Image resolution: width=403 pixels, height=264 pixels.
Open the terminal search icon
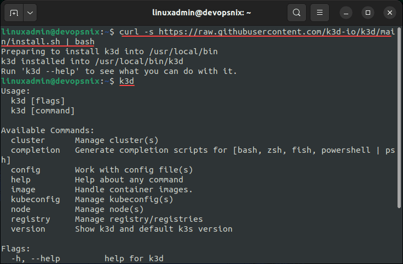[x=296, y=12]
